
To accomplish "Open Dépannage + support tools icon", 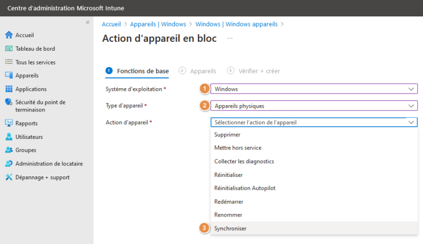I will 8,177.
